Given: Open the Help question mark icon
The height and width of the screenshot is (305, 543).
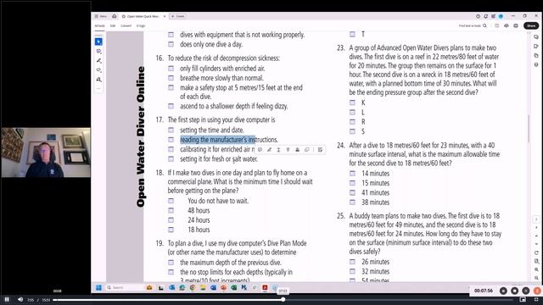Looking at the screenshot, I should click(x=478, y=16).
